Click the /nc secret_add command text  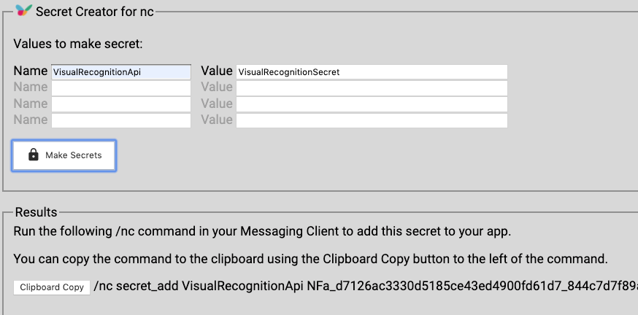point(365,287)
